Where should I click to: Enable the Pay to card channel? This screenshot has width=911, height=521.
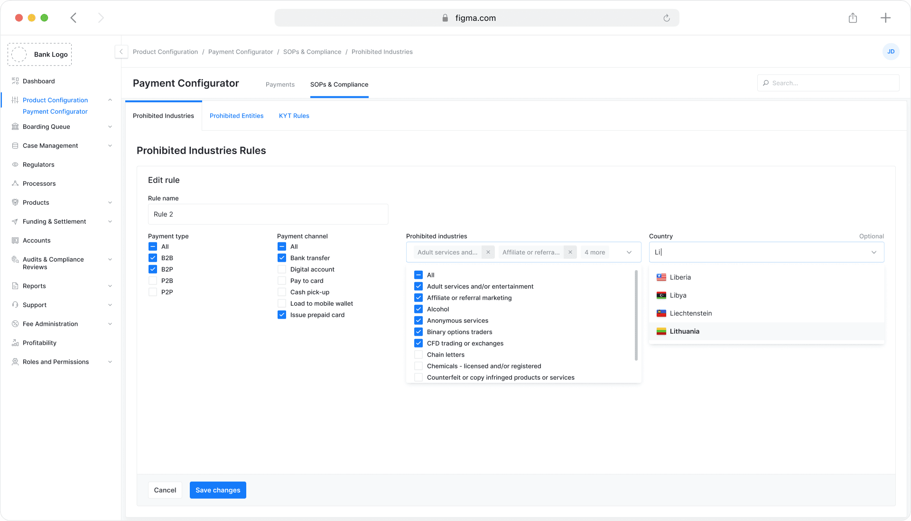point(282,281)
